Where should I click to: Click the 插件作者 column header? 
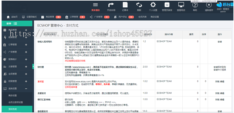[x=169, y=34]
